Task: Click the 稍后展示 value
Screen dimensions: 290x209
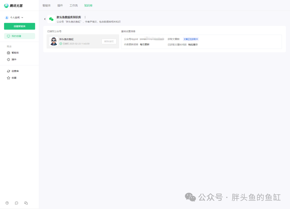Action: pos(193,45)
